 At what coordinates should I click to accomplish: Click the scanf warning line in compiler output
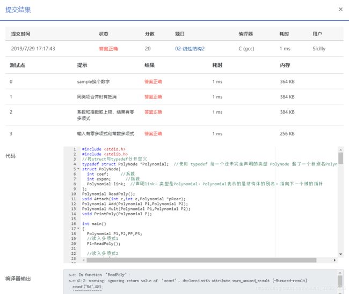[187, 281]
